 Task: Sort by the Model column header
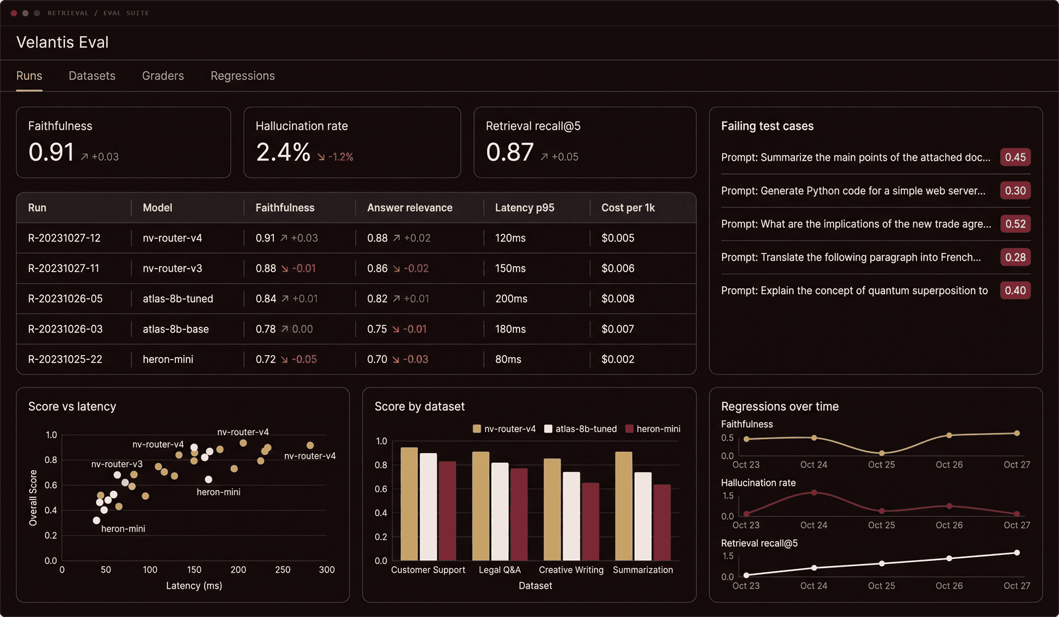point(158,208)
